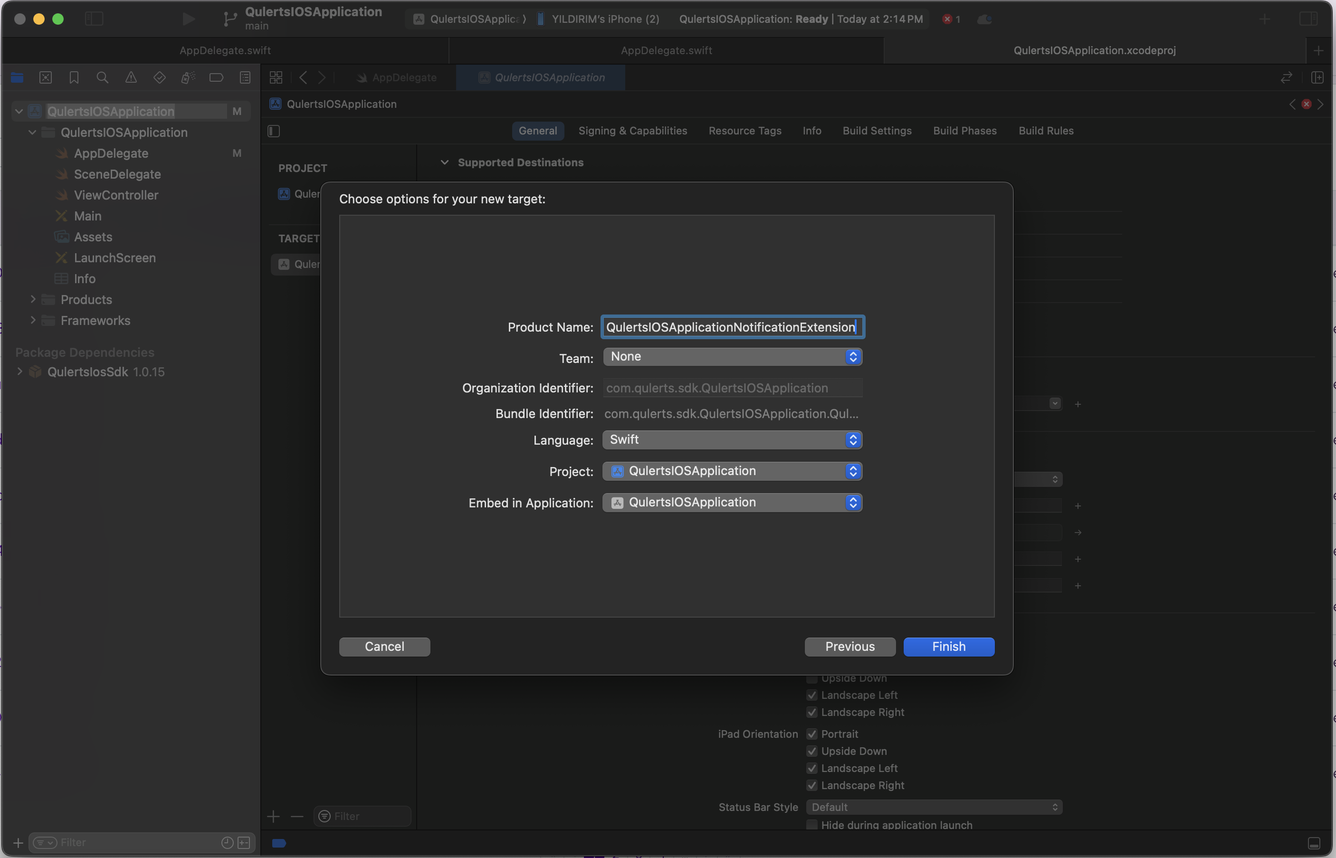Select LaunchScreen in the navigator
The width and height of the screenshot is (1336, 858).
pyautogui.click(x=115, y=258)
